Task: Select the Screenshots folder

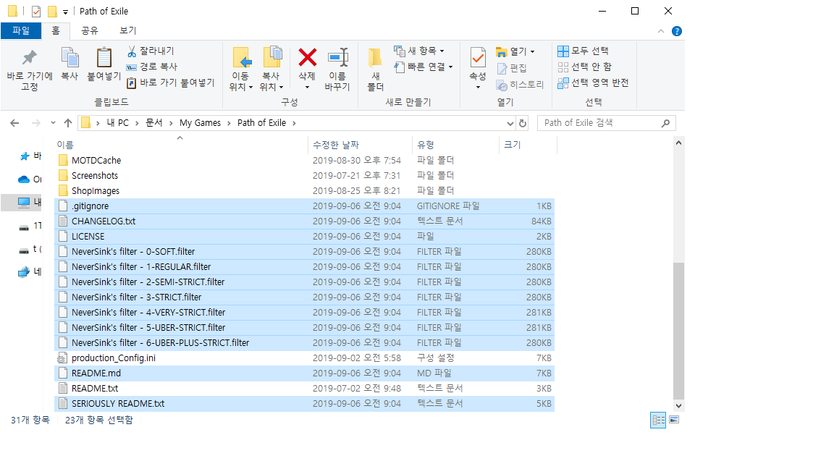Action: 304,175
